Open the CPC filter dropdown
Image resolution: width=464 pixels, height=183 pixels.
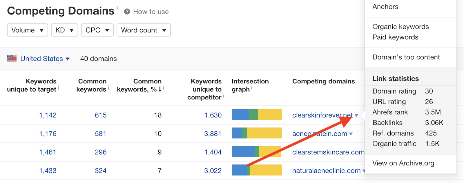coord(97,30)
